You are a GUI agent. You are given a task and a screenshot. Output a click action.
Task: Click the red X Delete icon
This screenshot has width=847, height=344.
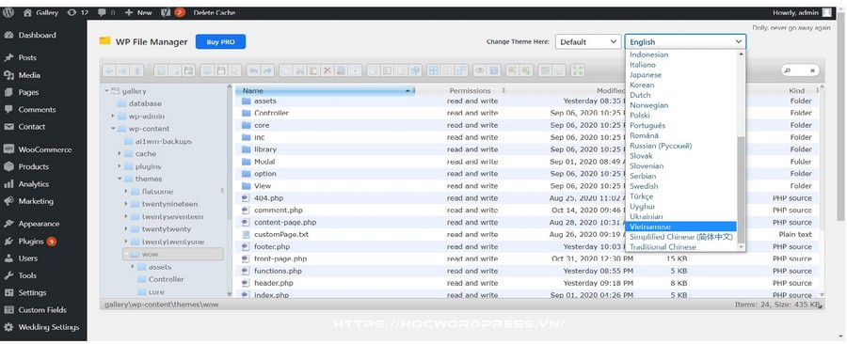[x=328, y=70]
